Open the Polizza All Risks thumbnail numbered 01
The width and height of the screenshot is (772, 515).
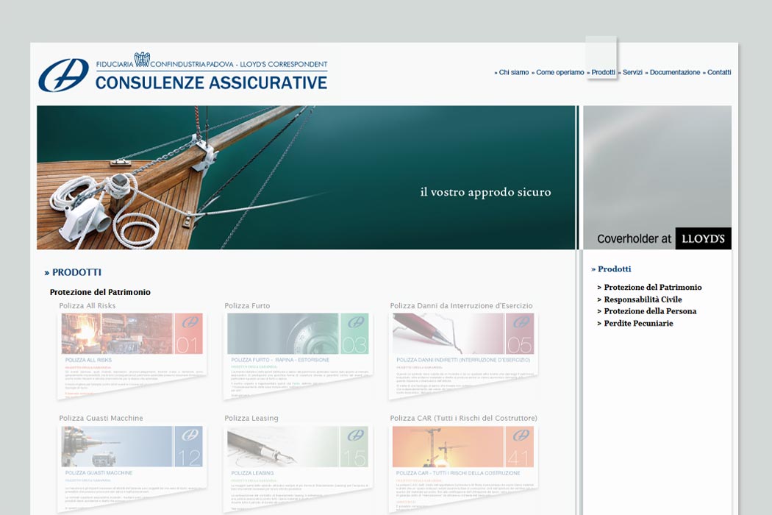point(132,355)
